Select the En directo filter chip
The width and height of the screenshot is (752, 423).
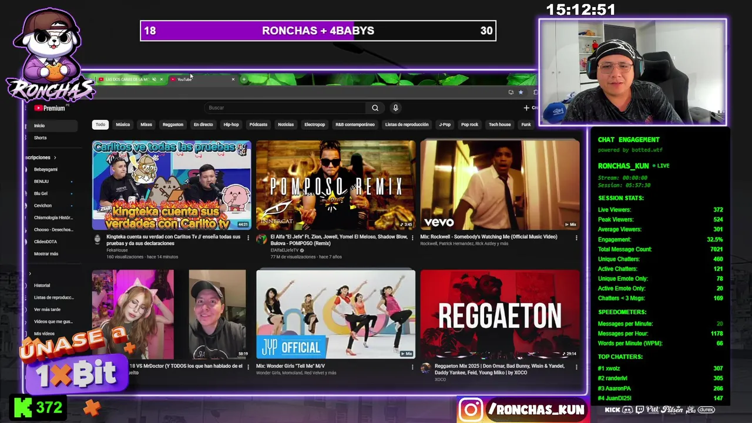pos(203,125)
